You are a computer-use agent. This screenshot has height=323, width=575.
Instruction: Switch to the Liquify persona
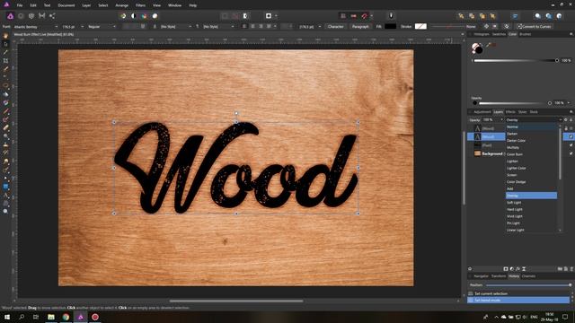click(21, 16)
